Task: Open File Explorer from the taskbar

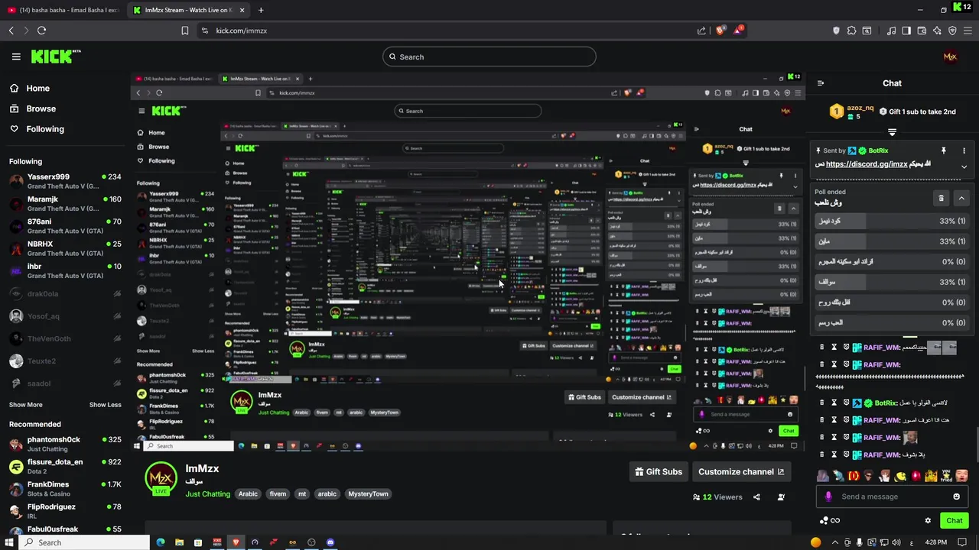Action: click(179, 542)
